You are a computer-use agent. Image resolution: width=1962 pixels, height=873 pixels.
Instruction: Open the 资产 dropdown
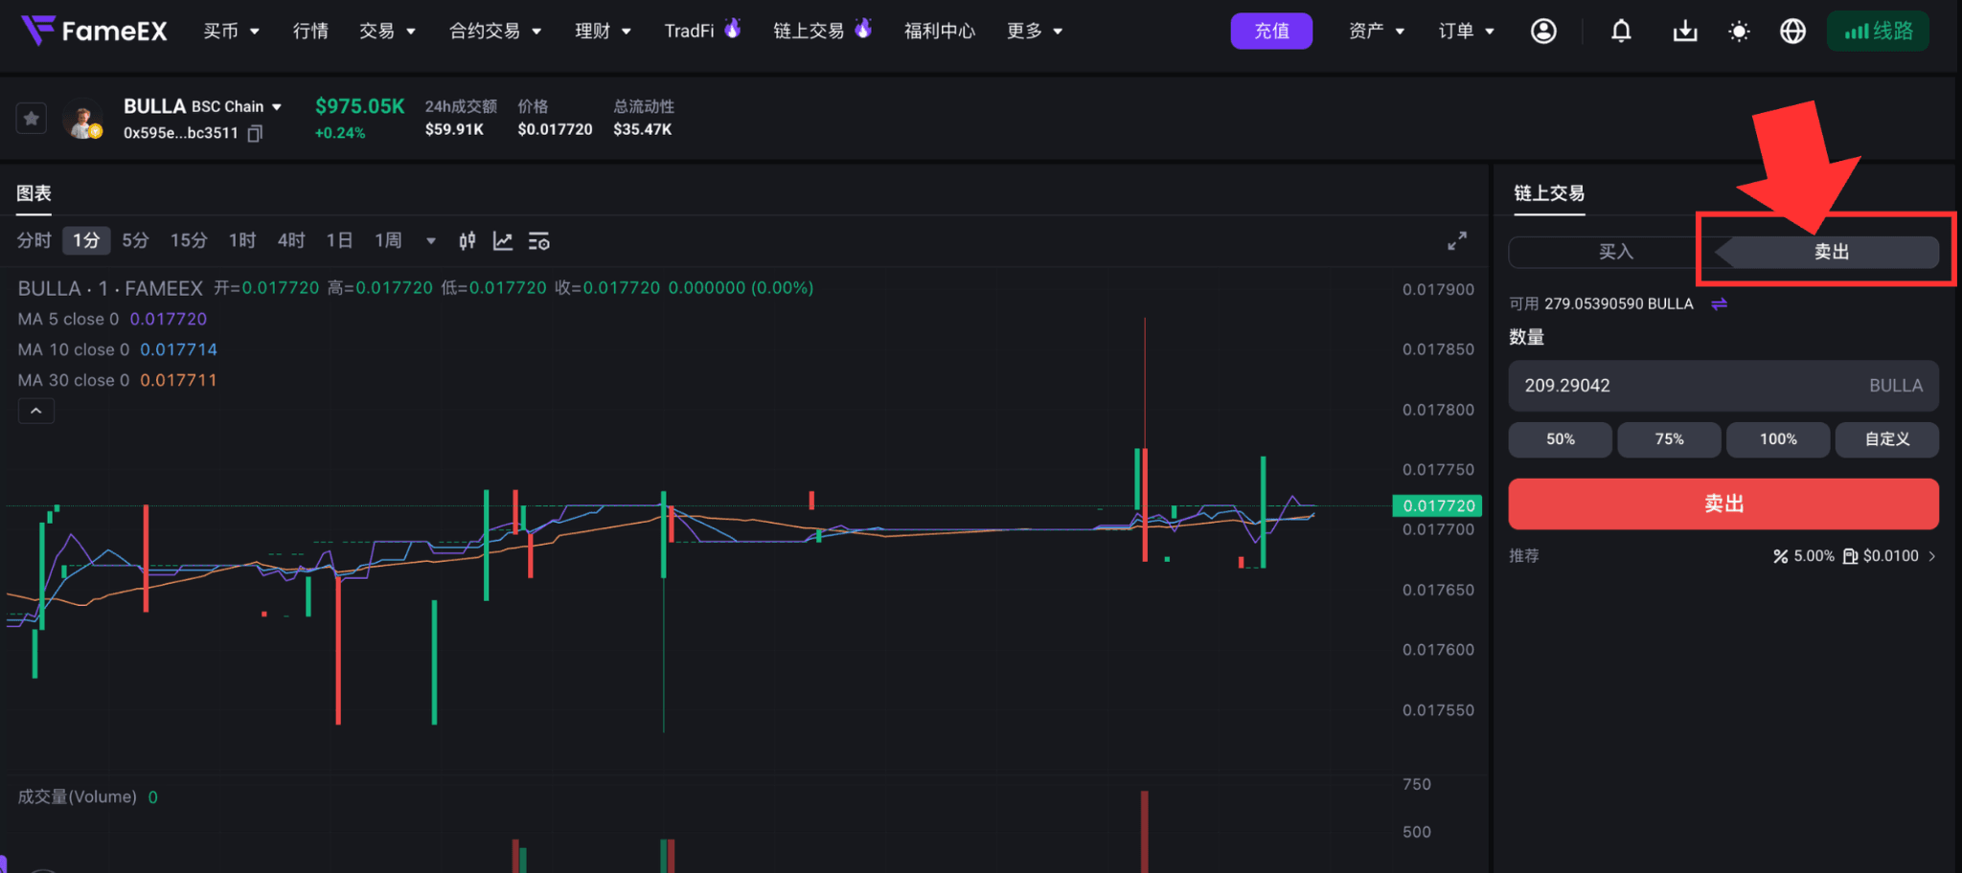(x=1377, y=32)
